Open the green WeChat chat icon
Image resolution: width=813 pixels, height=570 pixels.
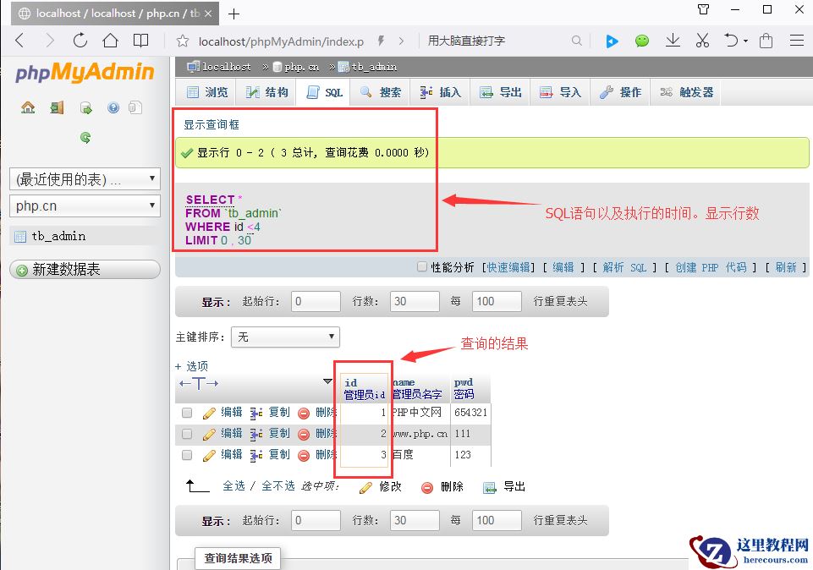tap(642, 41)
